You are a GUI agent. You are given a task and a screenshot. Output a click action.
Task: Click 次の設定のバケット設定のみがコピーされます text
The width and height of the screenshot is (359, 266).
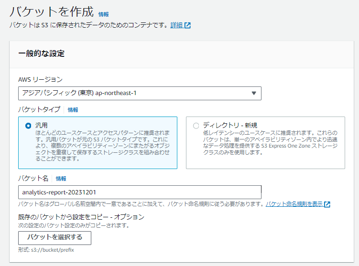coord(74,225)
